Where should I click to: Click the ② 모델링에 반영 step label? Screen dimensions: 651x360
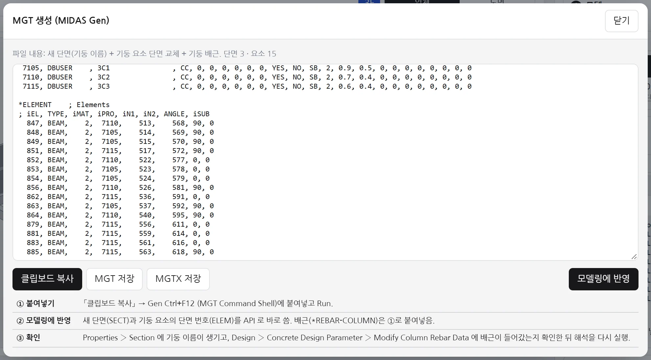(44, 321)
